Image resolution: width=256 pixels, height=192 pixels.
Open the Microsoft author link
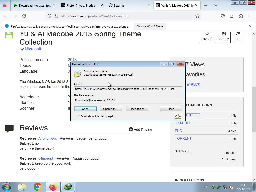(33, 49)
